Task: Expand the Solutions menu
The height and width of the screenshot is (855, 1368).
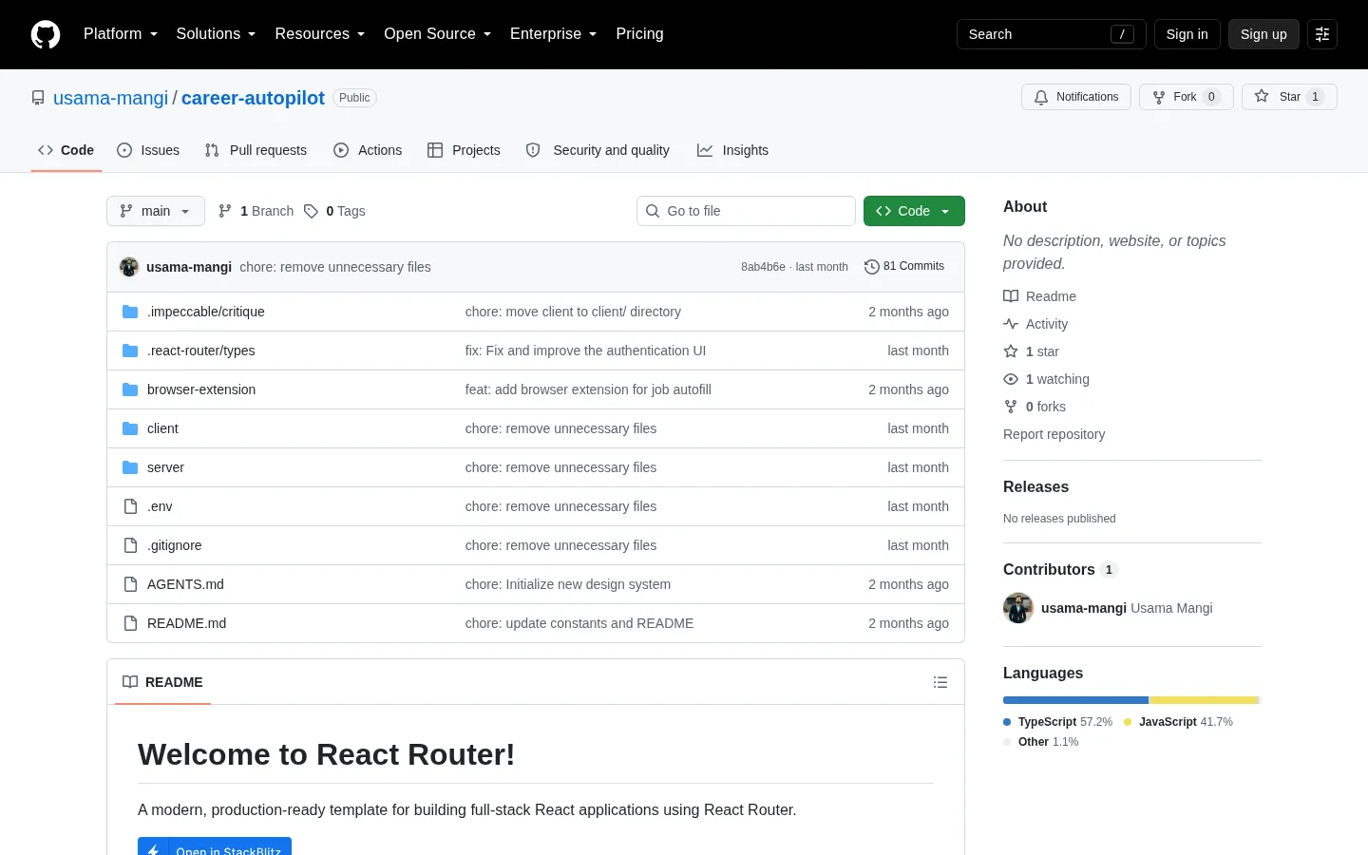Action: pyautogui.click(x=217, y=34)
